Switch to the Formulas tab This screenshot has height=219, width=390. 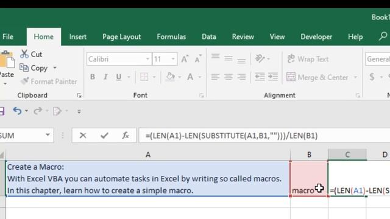point(171,36)
